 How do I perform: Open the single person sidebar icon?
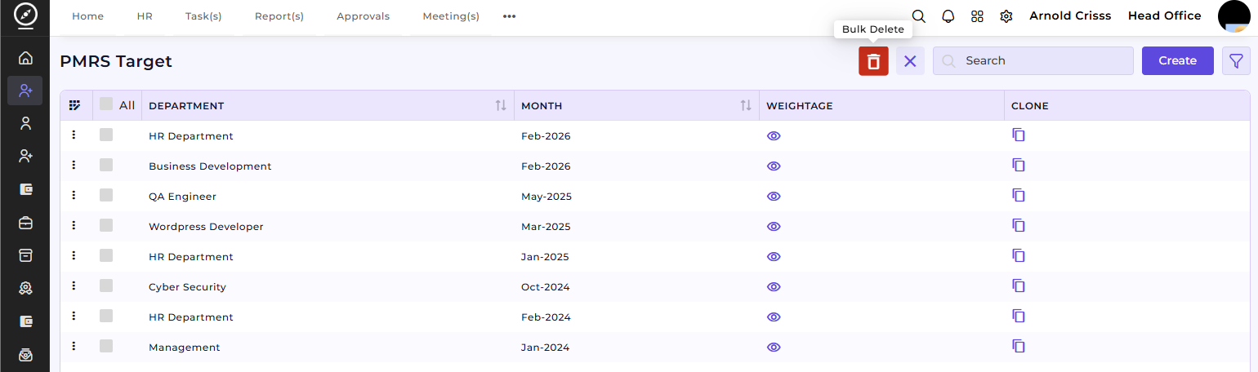click(x=25, y=123)
